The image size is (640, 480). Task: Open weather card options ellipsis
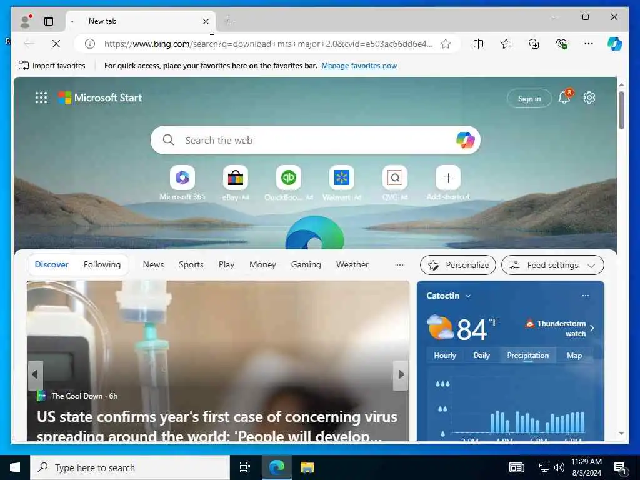pos(586,296)
